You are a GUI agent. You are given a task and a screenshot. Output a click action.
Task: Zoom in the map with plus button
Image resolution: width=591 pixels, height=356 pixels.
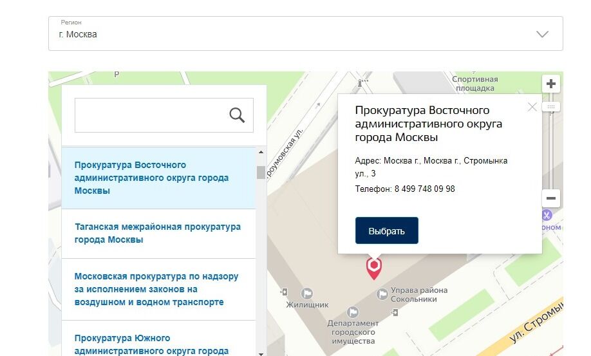tap(551, 84)
